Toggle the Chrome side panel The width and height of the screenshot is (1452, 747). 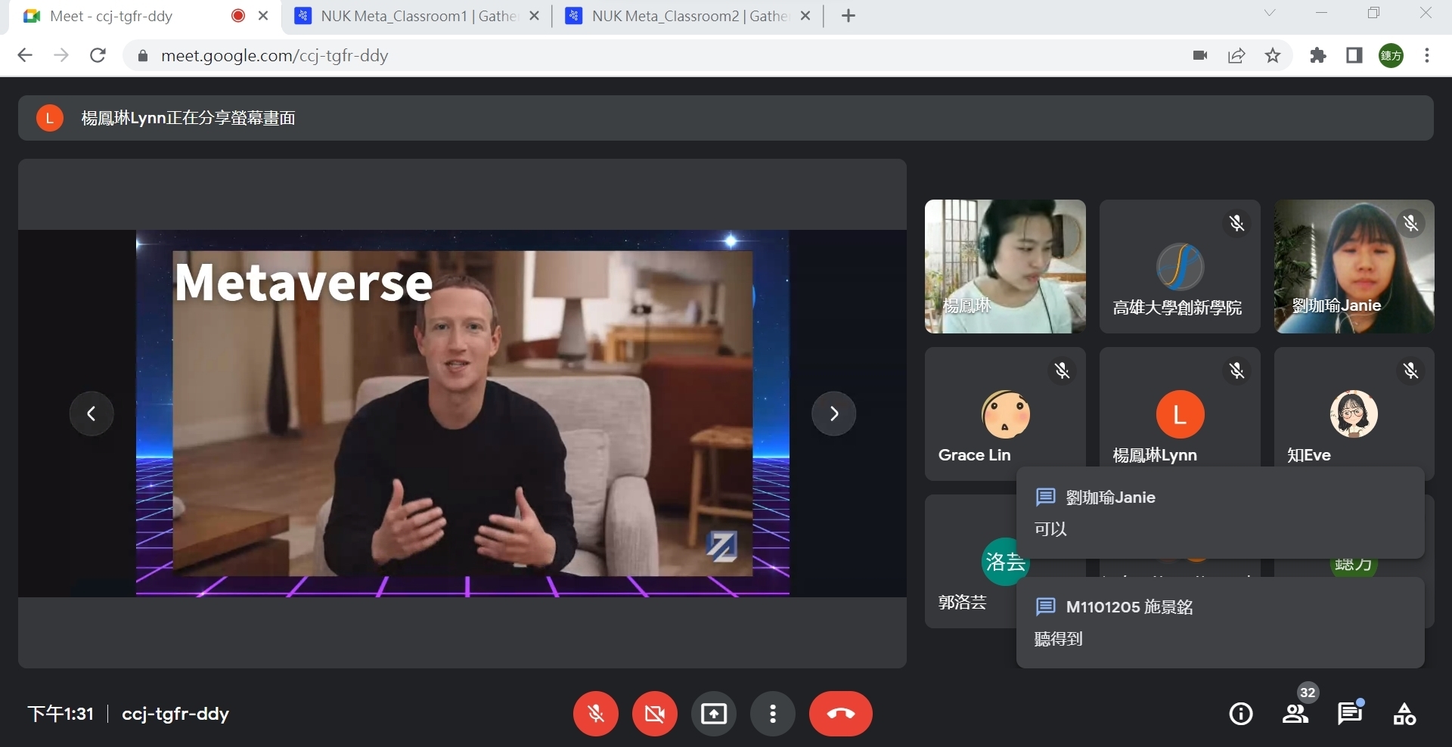tap(1354, 55)
